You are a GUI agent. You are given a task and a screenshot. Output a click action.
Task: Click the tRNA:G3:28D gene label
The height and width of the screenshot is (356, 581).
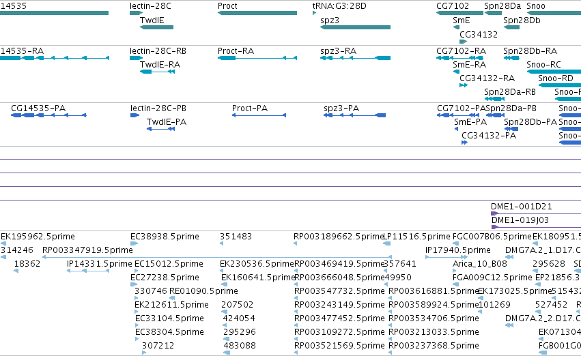pos(339,6)
